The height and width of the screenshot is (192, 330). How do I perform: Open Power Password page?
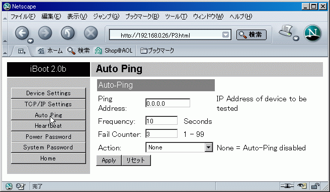pos(48,136)
